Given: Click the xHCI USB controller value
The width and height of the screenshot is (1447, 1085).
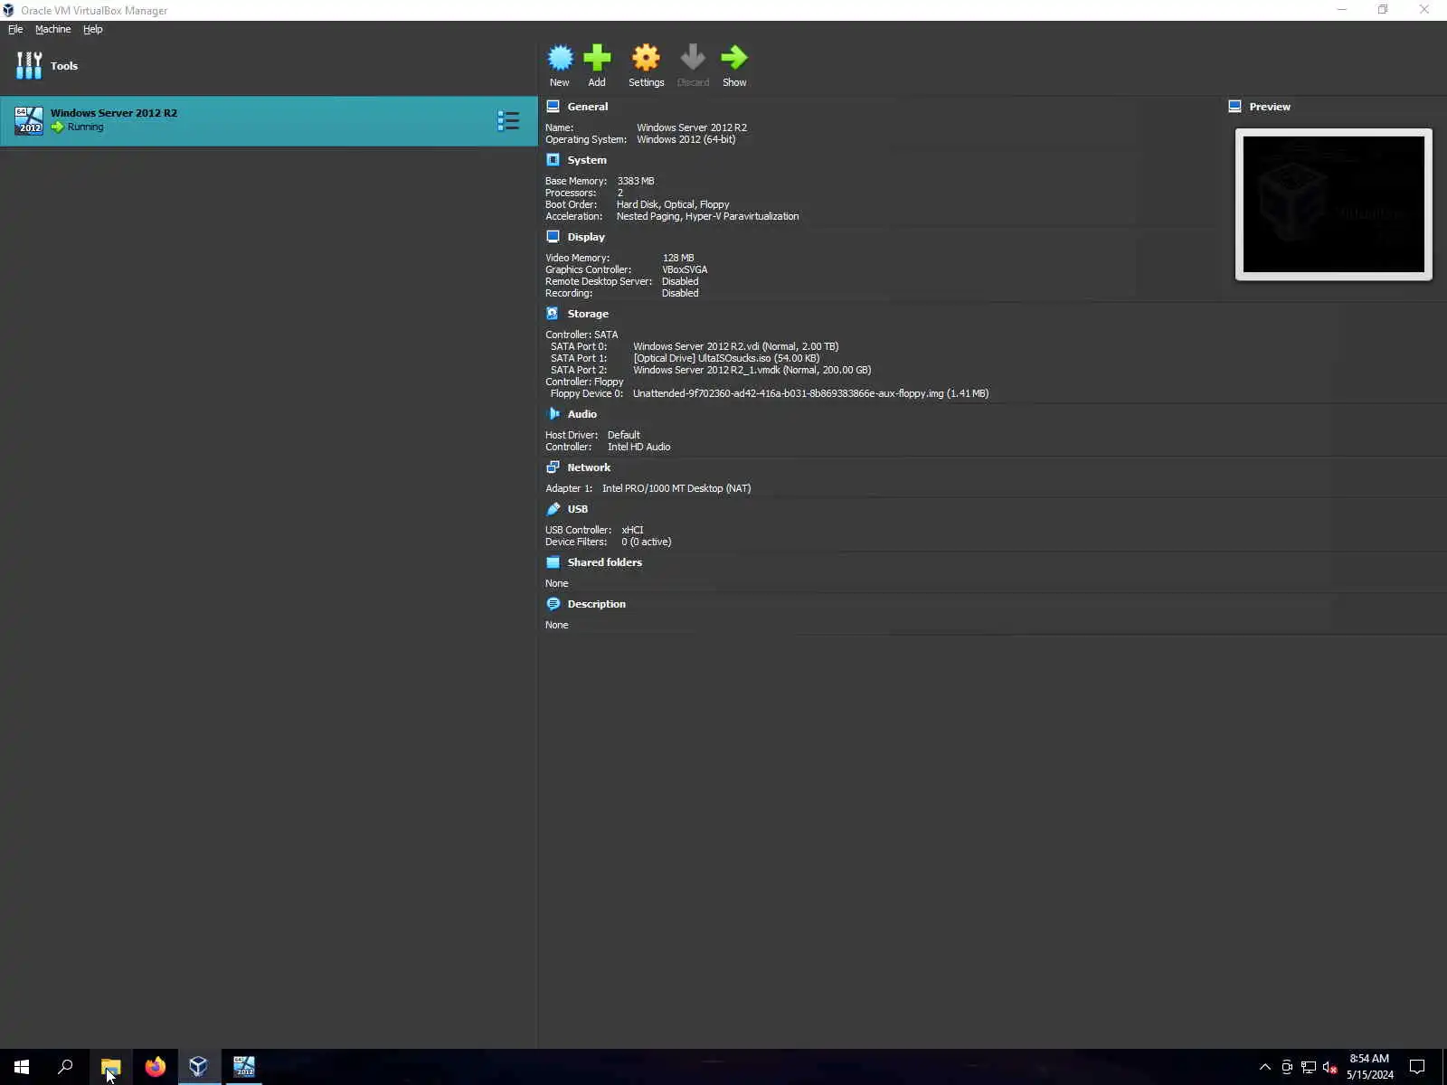Looking at the screenshot, I should [632, 530].
